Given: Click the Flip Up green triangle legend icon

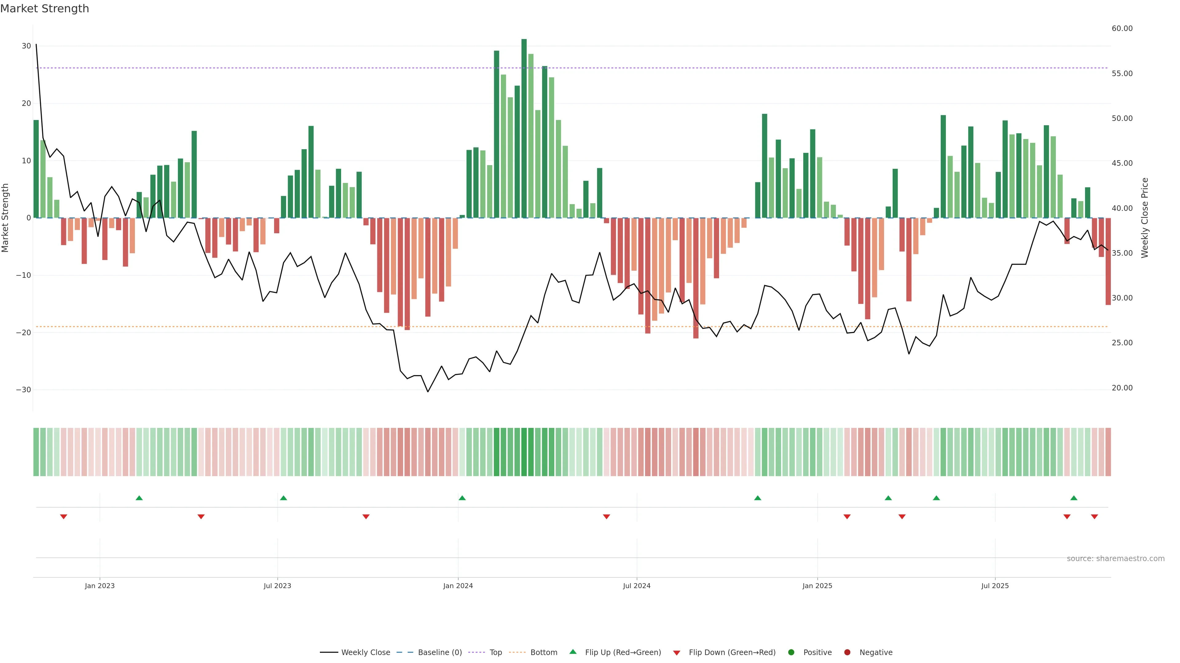Looking at the screenshot, I should pos(572,652).
